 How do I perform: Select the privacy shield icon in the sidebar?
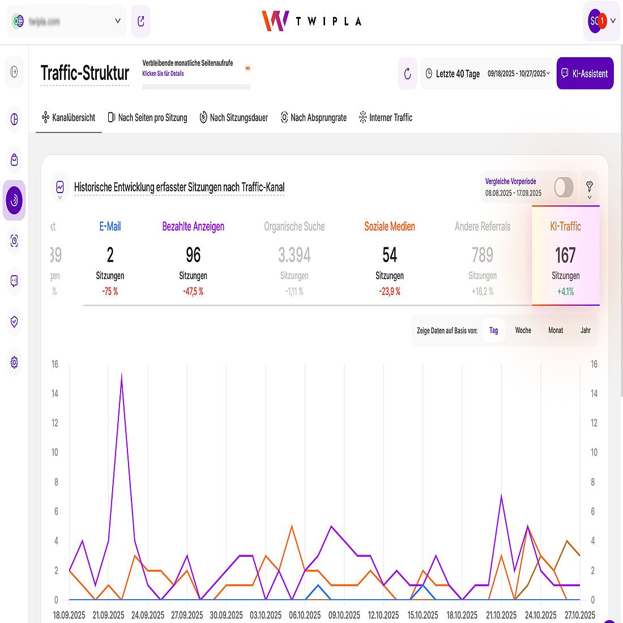click(14, 322)
